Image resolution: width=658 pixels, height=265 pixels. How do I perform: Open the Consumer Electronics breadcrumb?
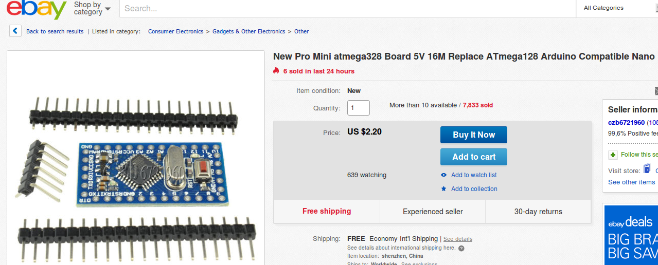pyautogui.click(x=175, y=31)
